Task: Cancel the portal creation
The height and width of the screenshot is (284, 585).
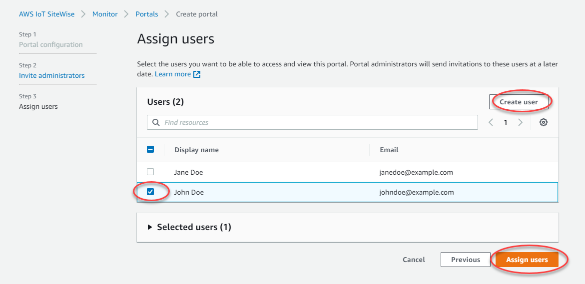Action: pyautogui.click(x=414, y=260)
